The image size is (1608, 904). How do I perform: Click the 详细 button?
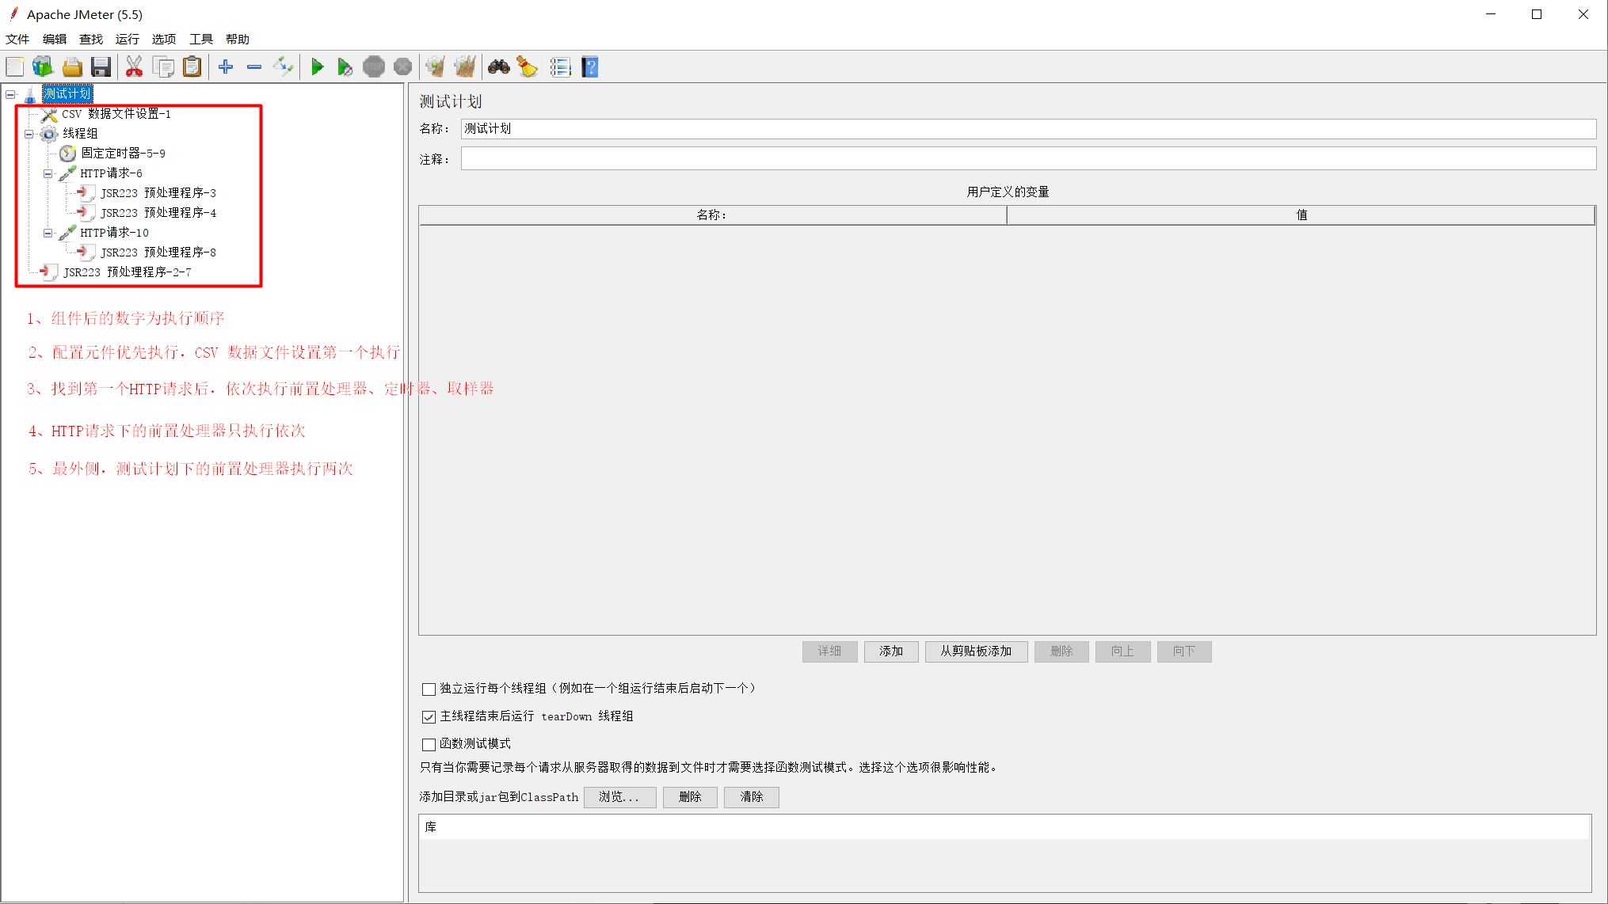pos(829,651)
